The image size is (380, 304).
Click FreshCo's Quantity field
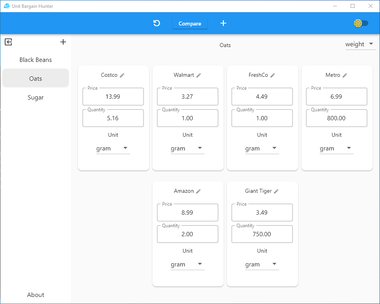262,118
